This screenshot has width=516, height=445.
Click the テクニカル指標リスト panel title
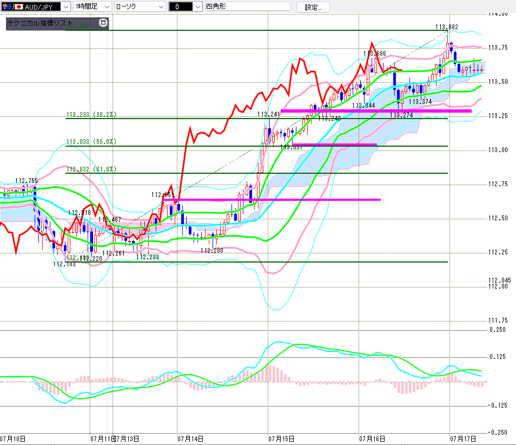point(40,23)
